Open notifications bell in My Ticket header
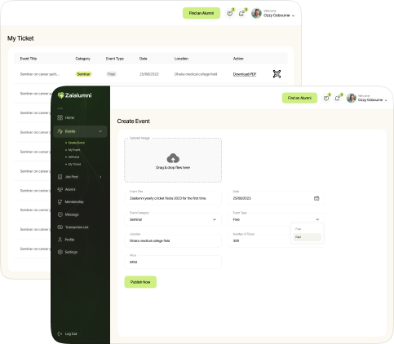 pyautogui.click(x=241, y=13)
